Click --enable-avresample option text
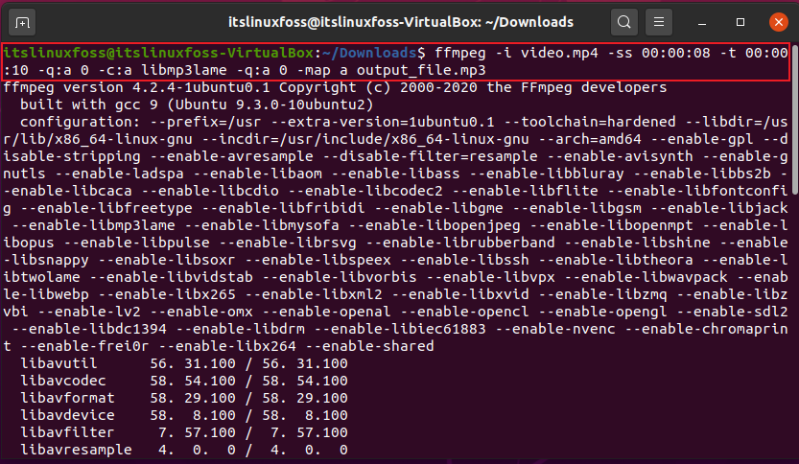The width and height of the screenshot is (799, 464). coord(231,156)
